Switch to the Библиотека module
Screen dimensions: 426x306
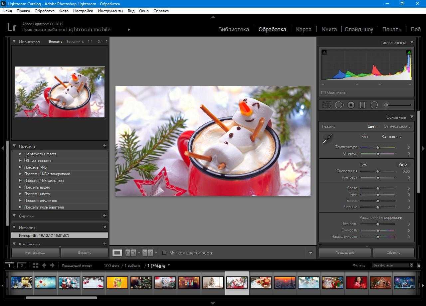point(233,29)
